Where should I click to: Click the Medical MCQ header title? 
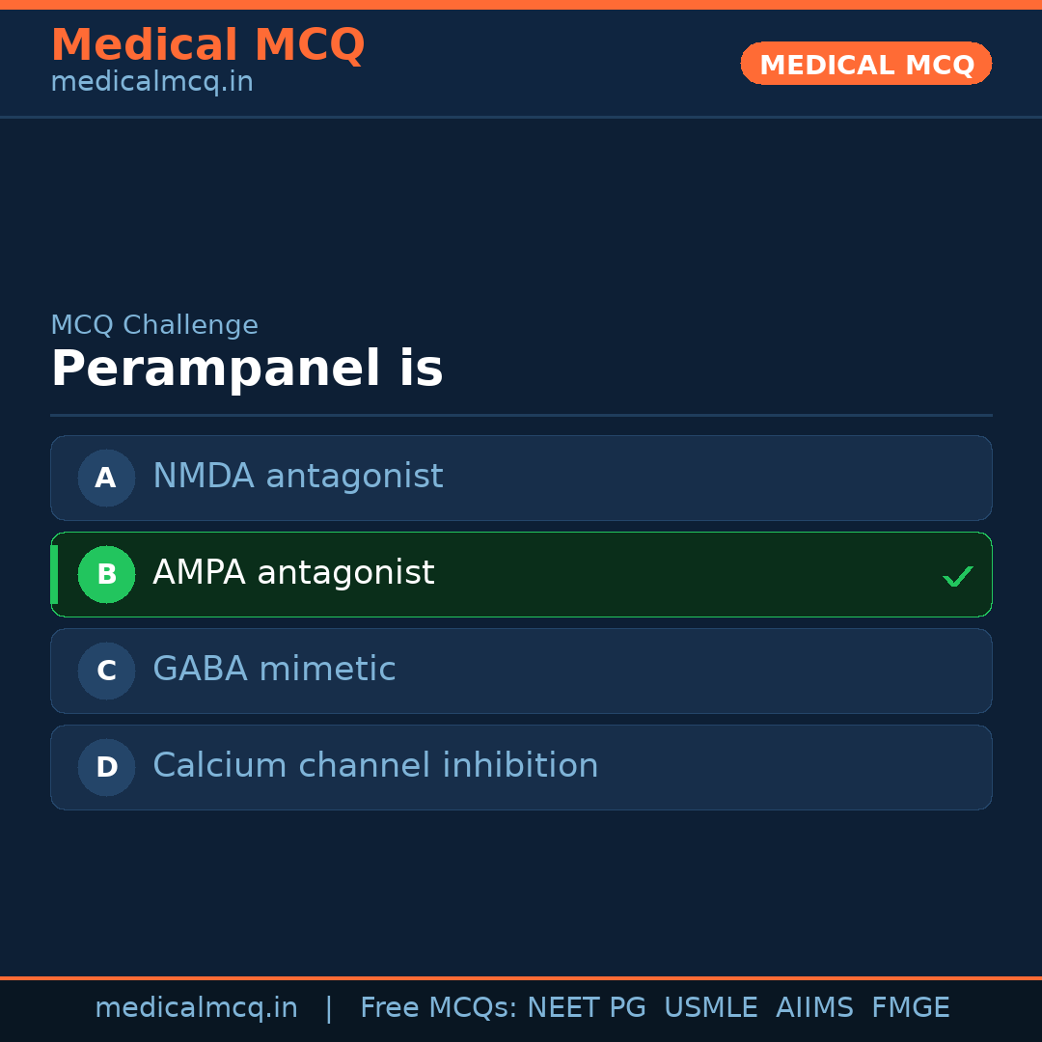[207, 45]
